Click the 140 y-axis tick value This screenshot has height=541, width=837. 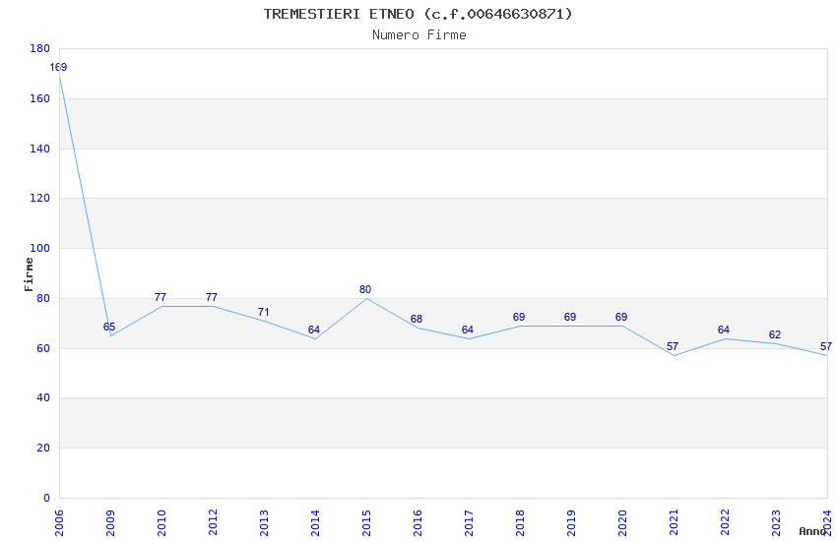39,149
